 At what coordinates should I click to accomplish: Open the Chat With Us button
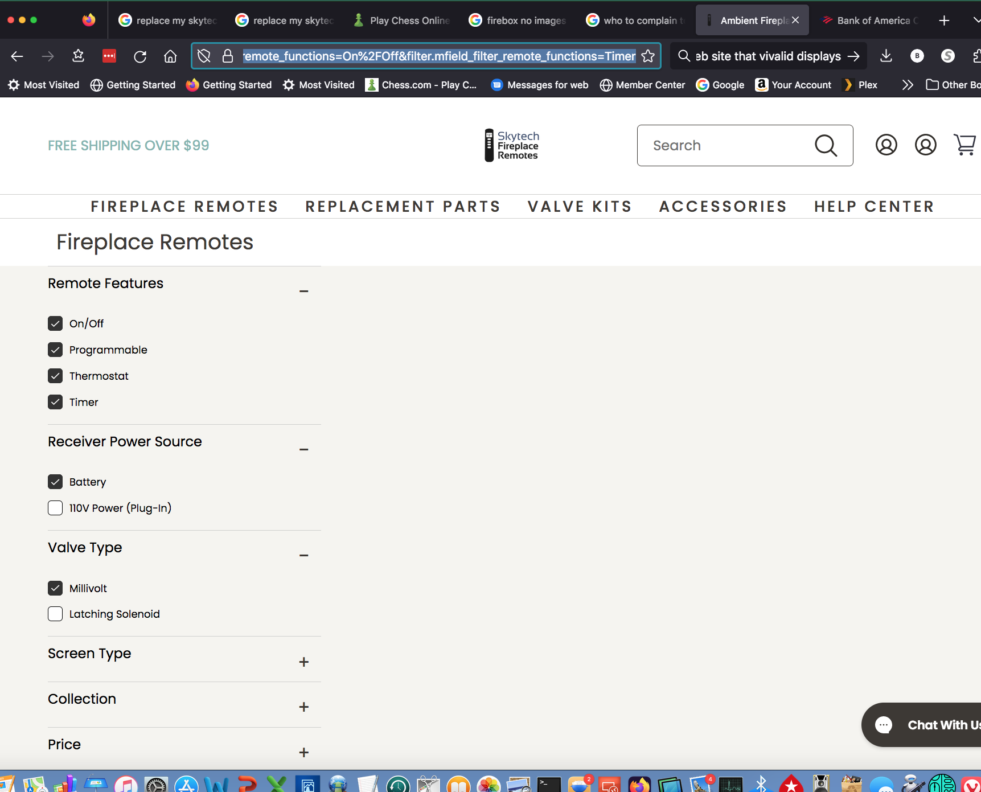[921, 725]
